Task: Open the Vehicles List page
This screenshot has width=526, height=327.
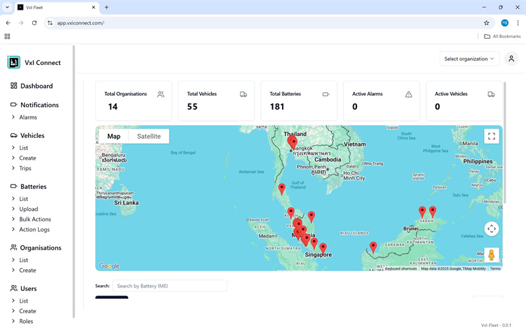Action: pyautogui.click(x=24, y=148)
